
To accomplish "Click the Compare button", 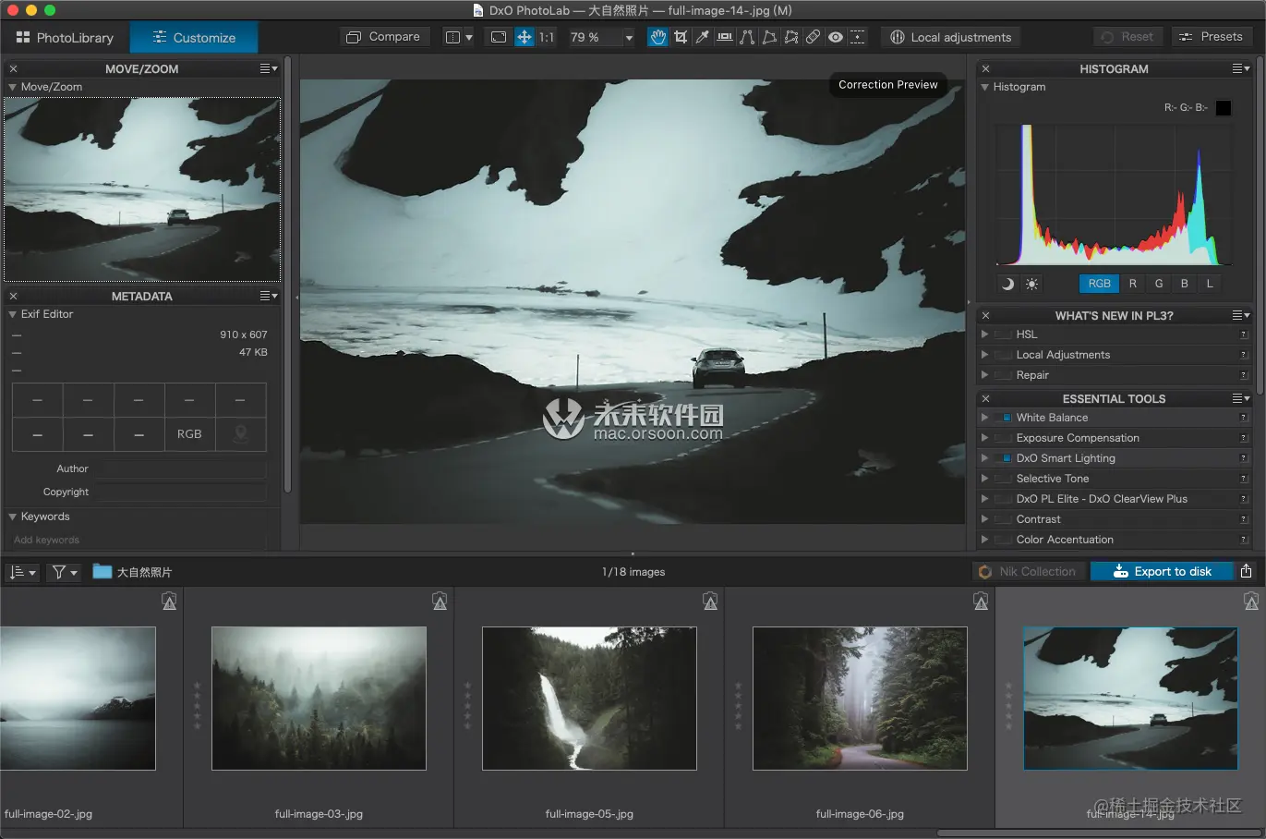I will [x=383, y=37].
